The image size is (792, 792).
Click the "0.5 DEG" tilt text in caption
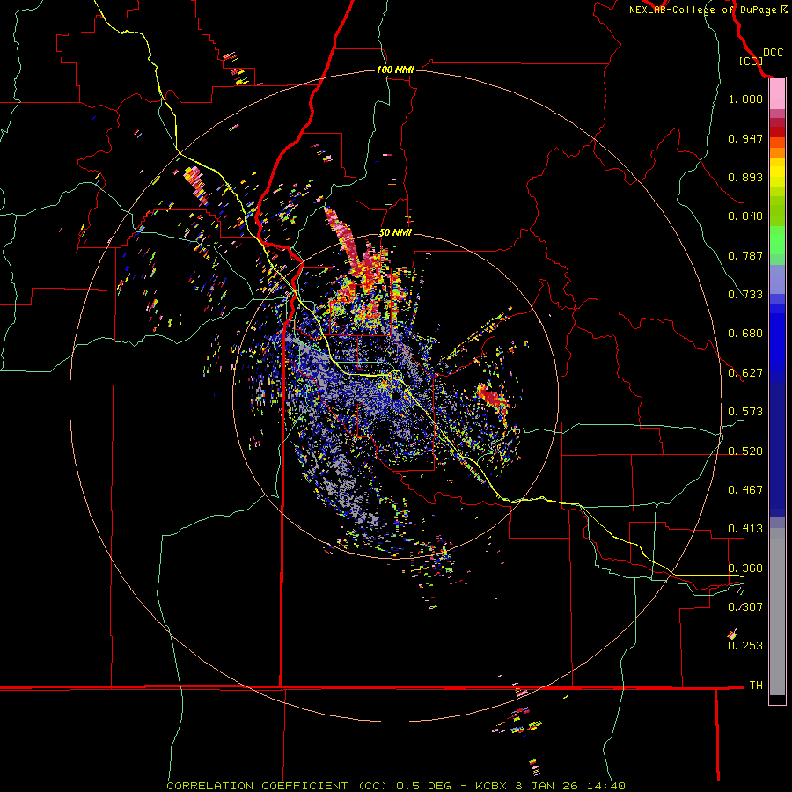(x=422, y=786)
